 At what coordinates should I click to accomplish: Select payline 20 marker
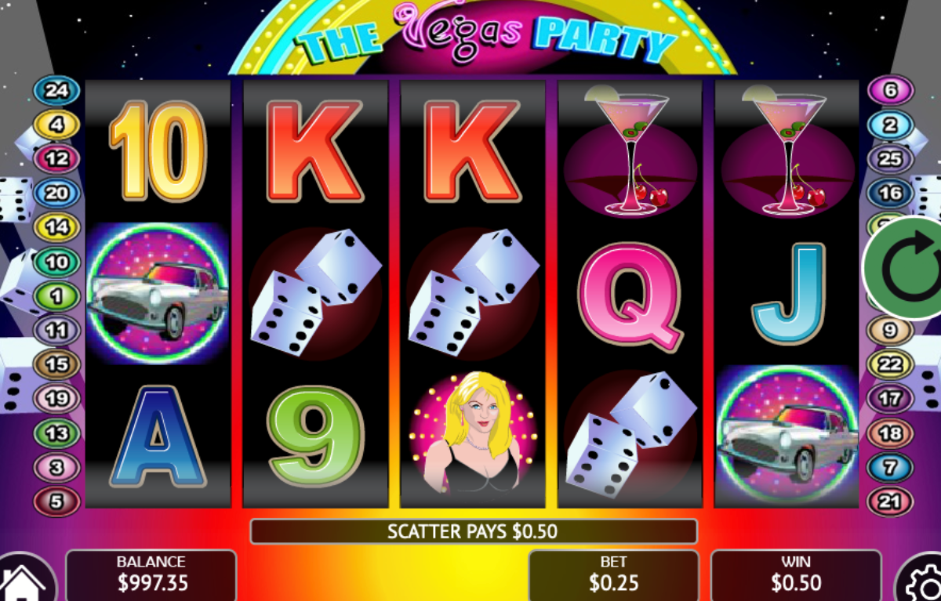tap(56, 192)
